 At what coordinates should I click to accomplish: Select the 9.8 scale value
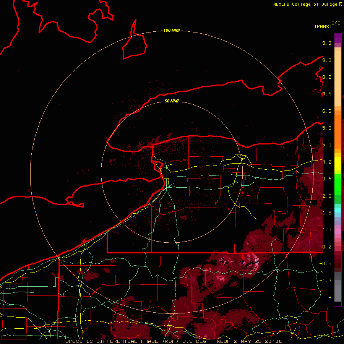327,43
